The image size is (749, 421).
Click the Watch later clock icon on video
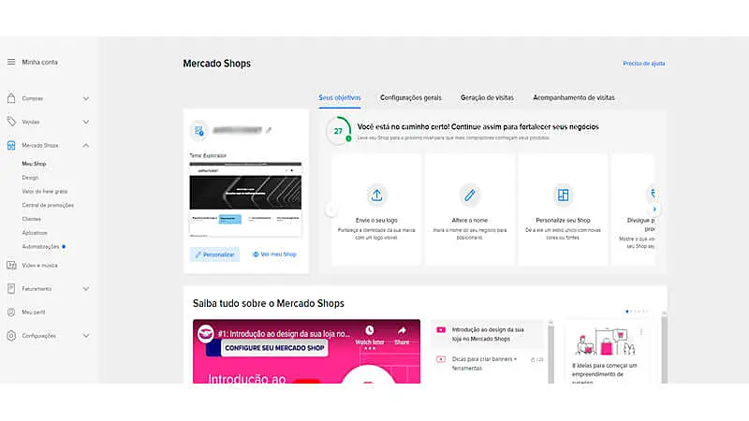(x=369, y=330)
